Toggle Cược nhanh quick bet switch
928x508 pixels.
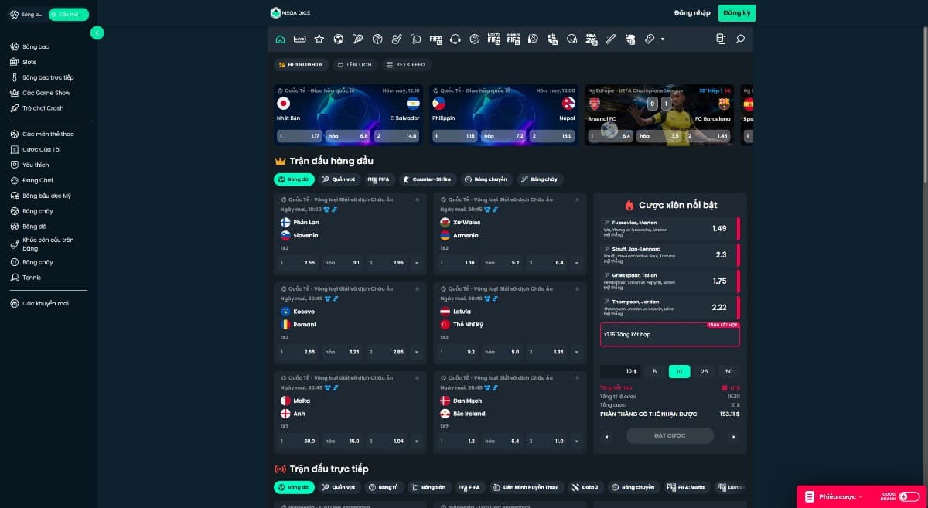tap(909, 496)
